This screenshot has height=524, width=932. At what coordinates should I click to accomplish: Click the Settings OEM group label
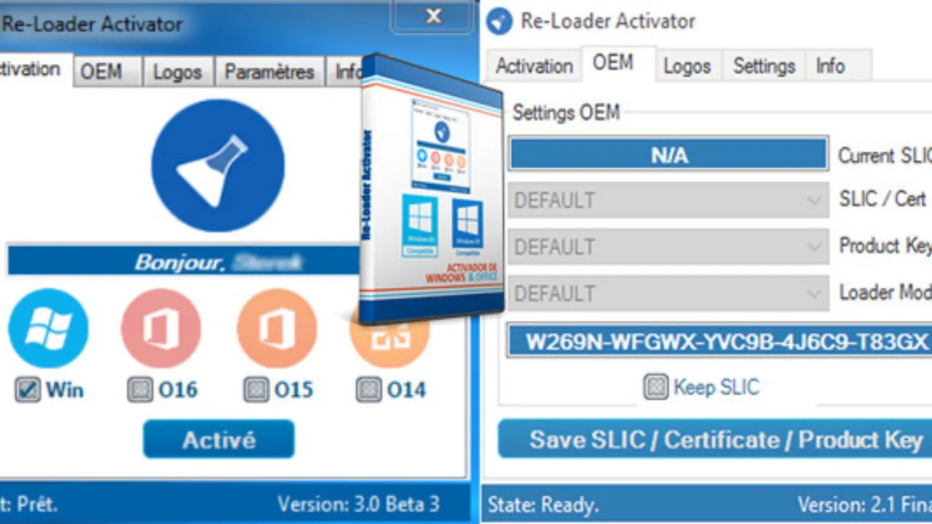[x=566, y=113]
